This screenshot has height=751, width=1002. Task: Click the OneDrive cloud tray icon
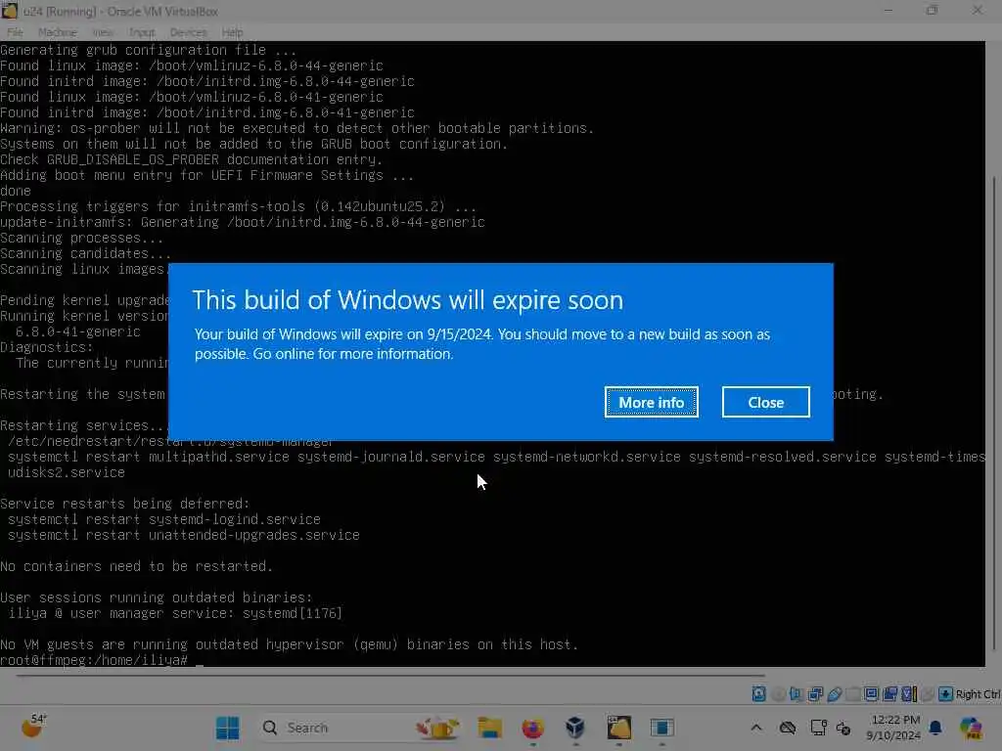coord(788,728)
